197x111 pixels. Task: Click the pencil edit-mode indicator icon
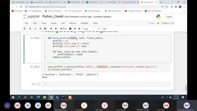pos(158,23)
